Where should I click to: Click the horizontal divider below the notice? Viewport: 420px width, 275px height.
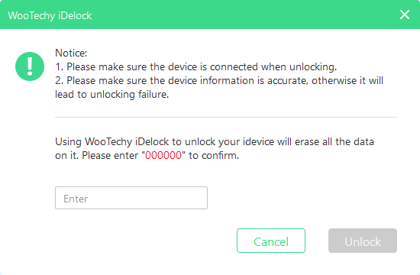point(226,117)
